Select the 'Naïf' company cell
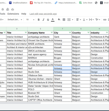The width and height of the screenshot is (109, 111). (x=40, y=68)
